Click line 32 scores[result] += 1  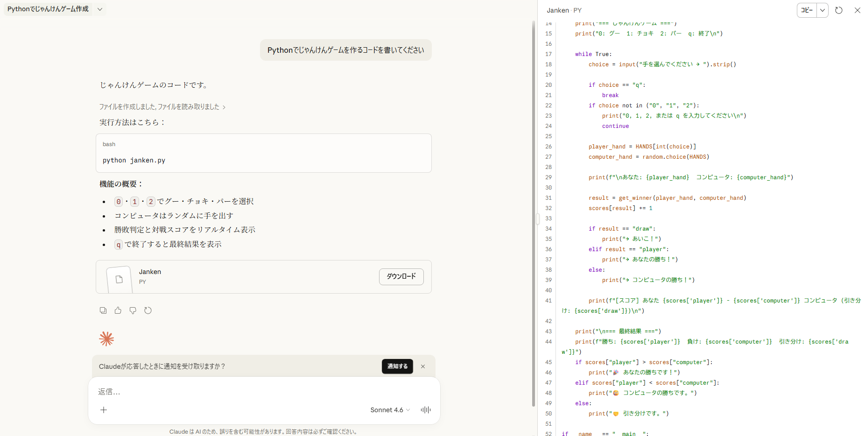tap(620, 208)
